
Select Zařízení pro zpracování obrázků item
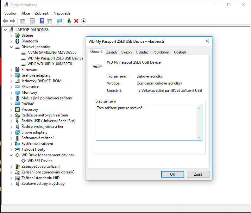coord(48,172)
